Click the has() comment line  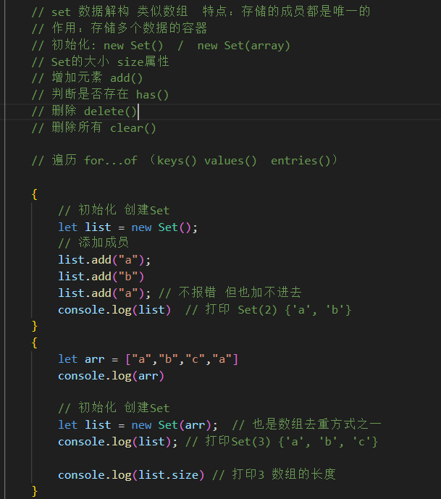point(101,94)
